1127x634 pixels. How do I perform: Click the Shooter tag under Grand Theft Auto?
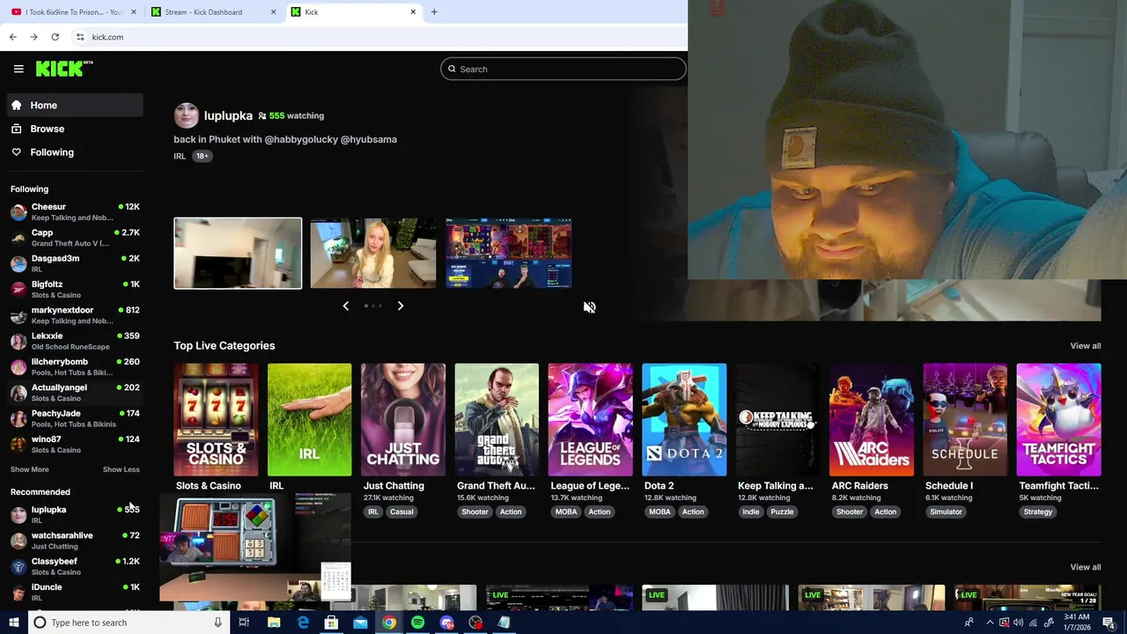click(475, 512)
